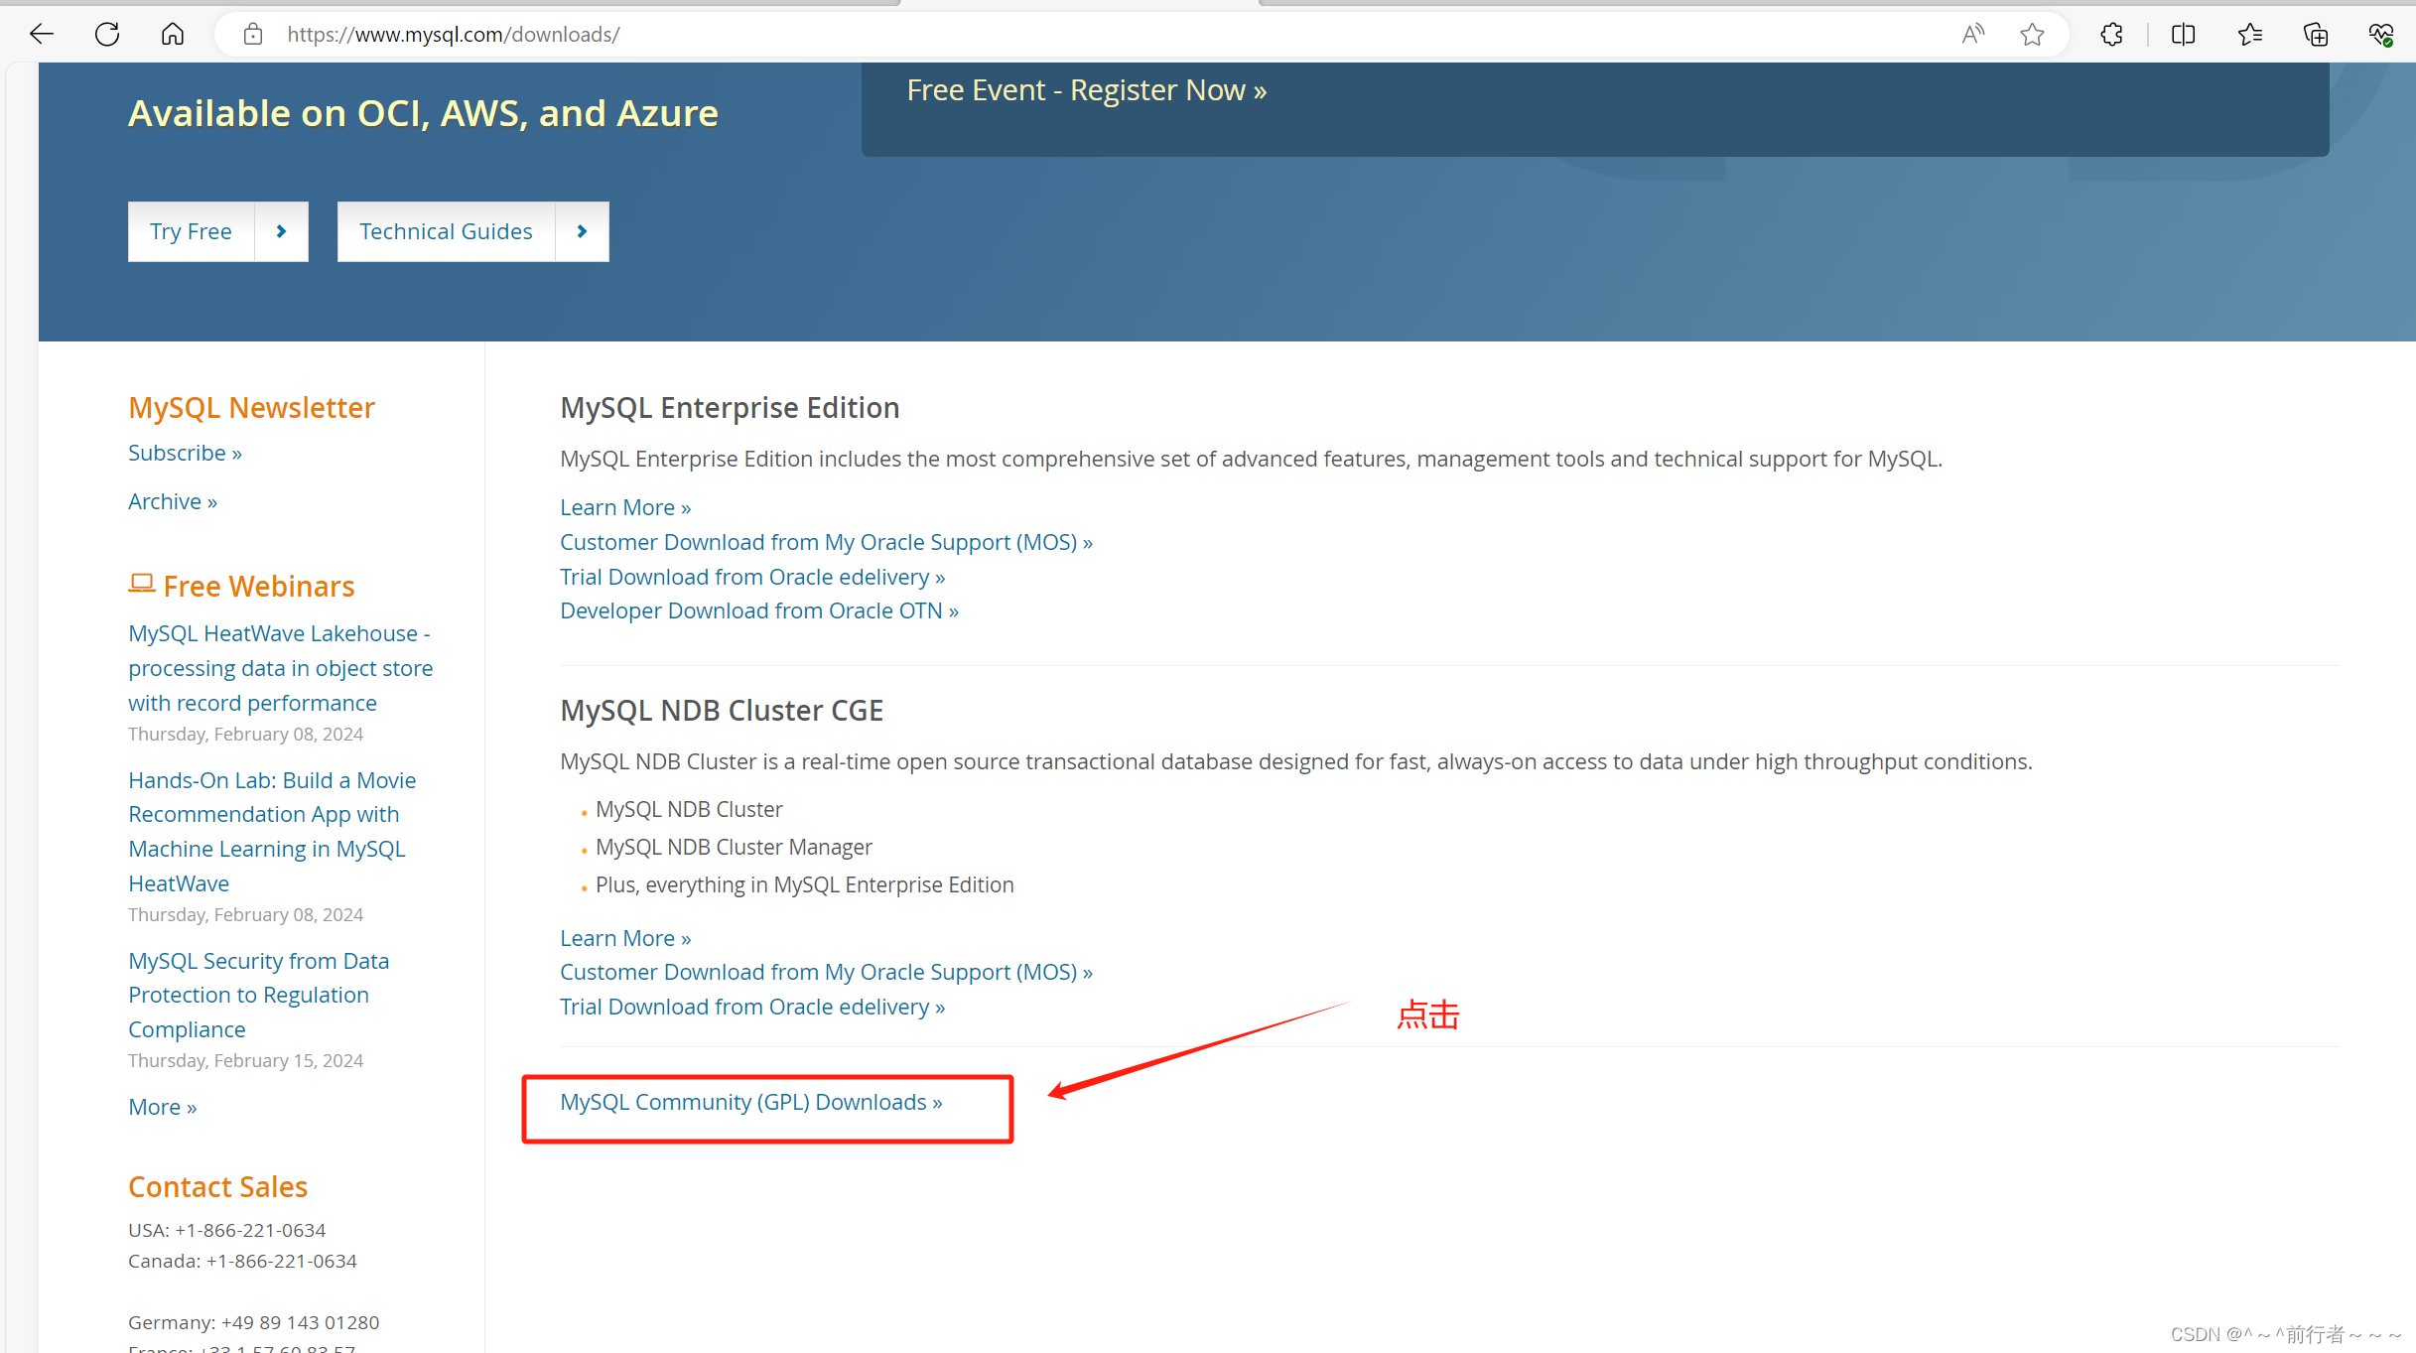Open Hands-On Lab Movie Recommendation webinar
Image resolution: width=2416 pixels, height=1353 pixels.
[272, 832]
